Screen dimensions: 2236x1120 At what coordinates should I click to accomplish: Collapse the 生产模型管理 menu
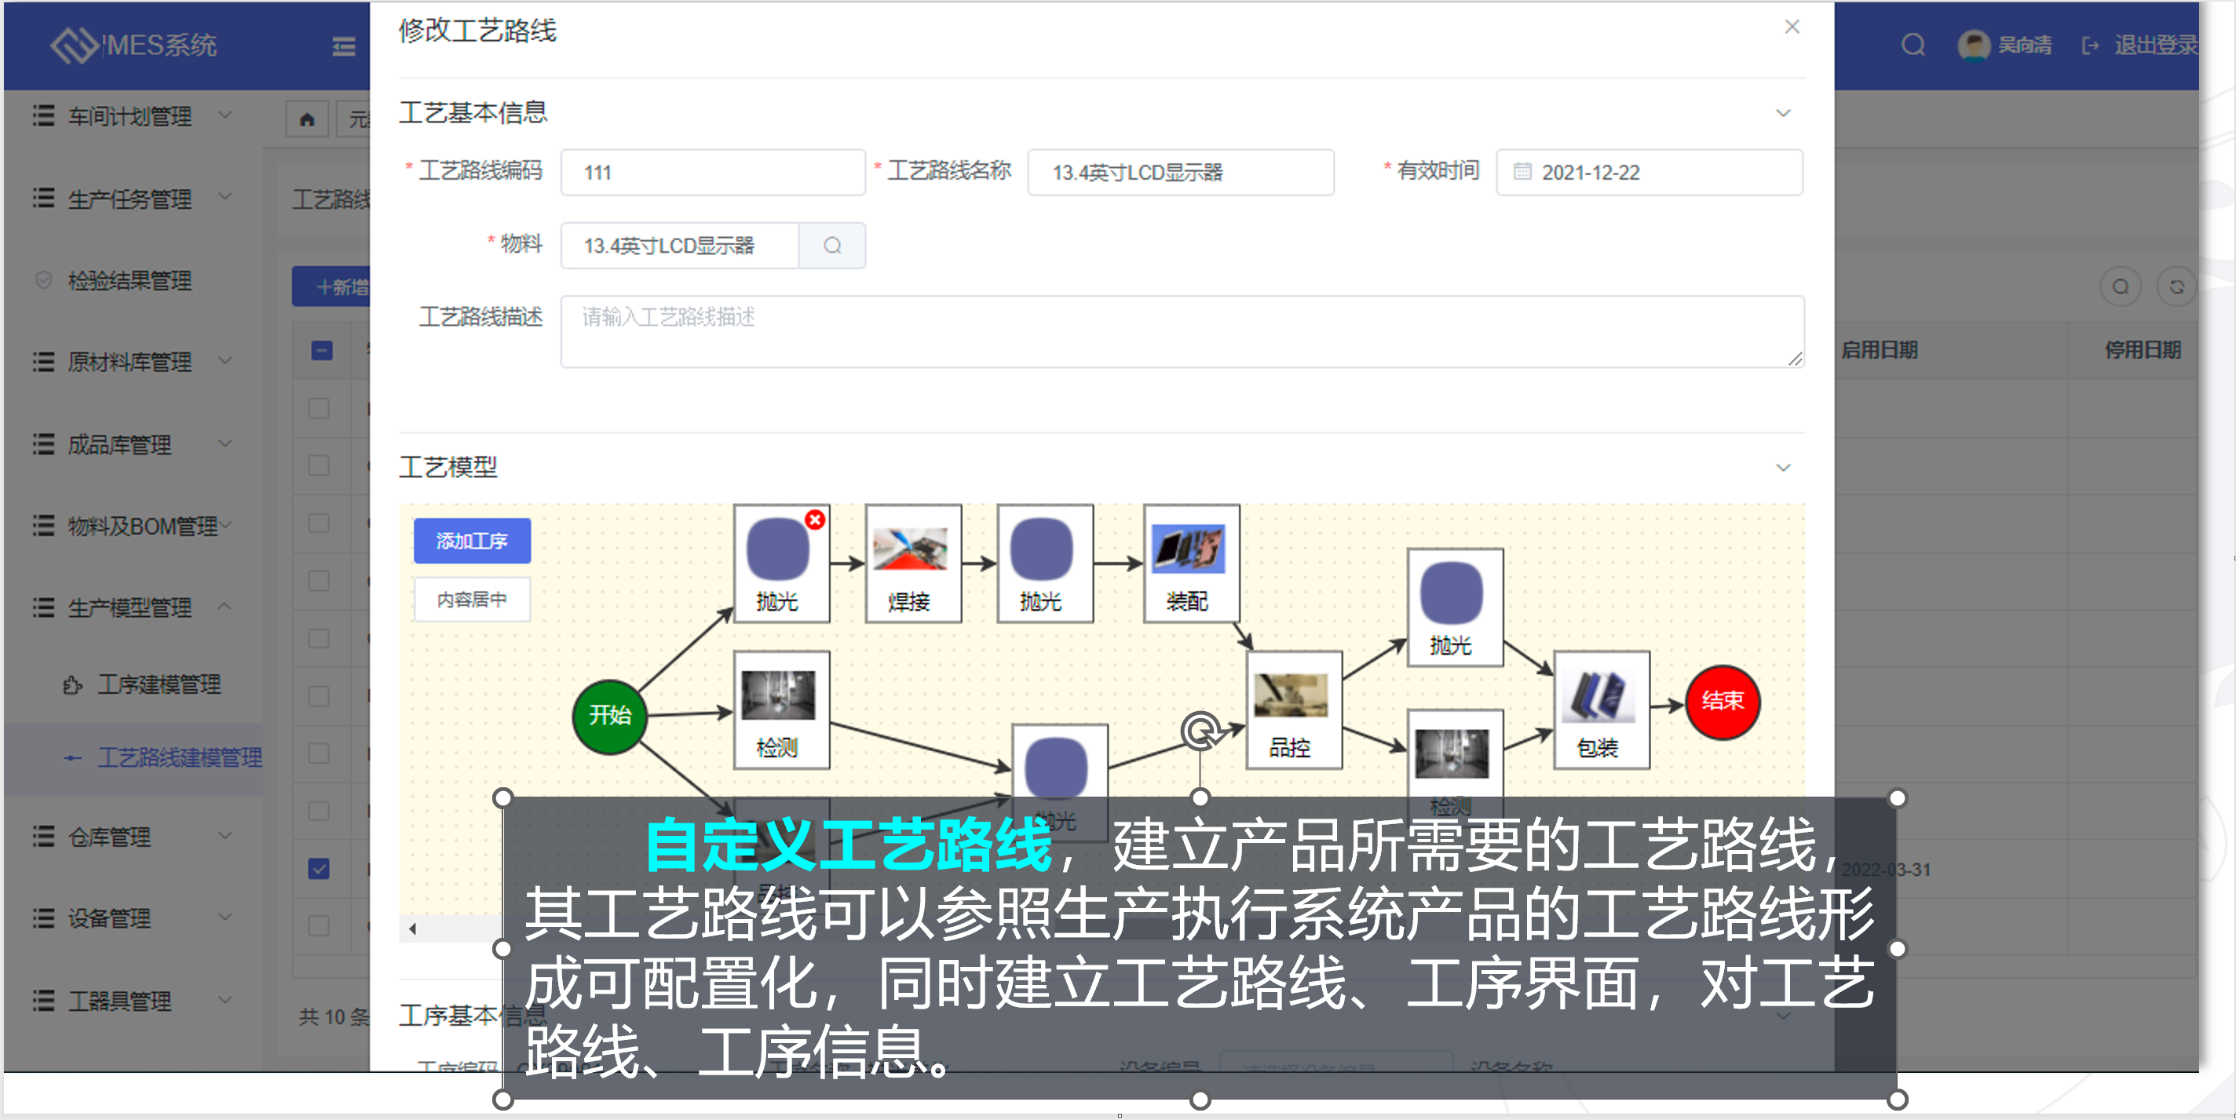click(133, 607)
